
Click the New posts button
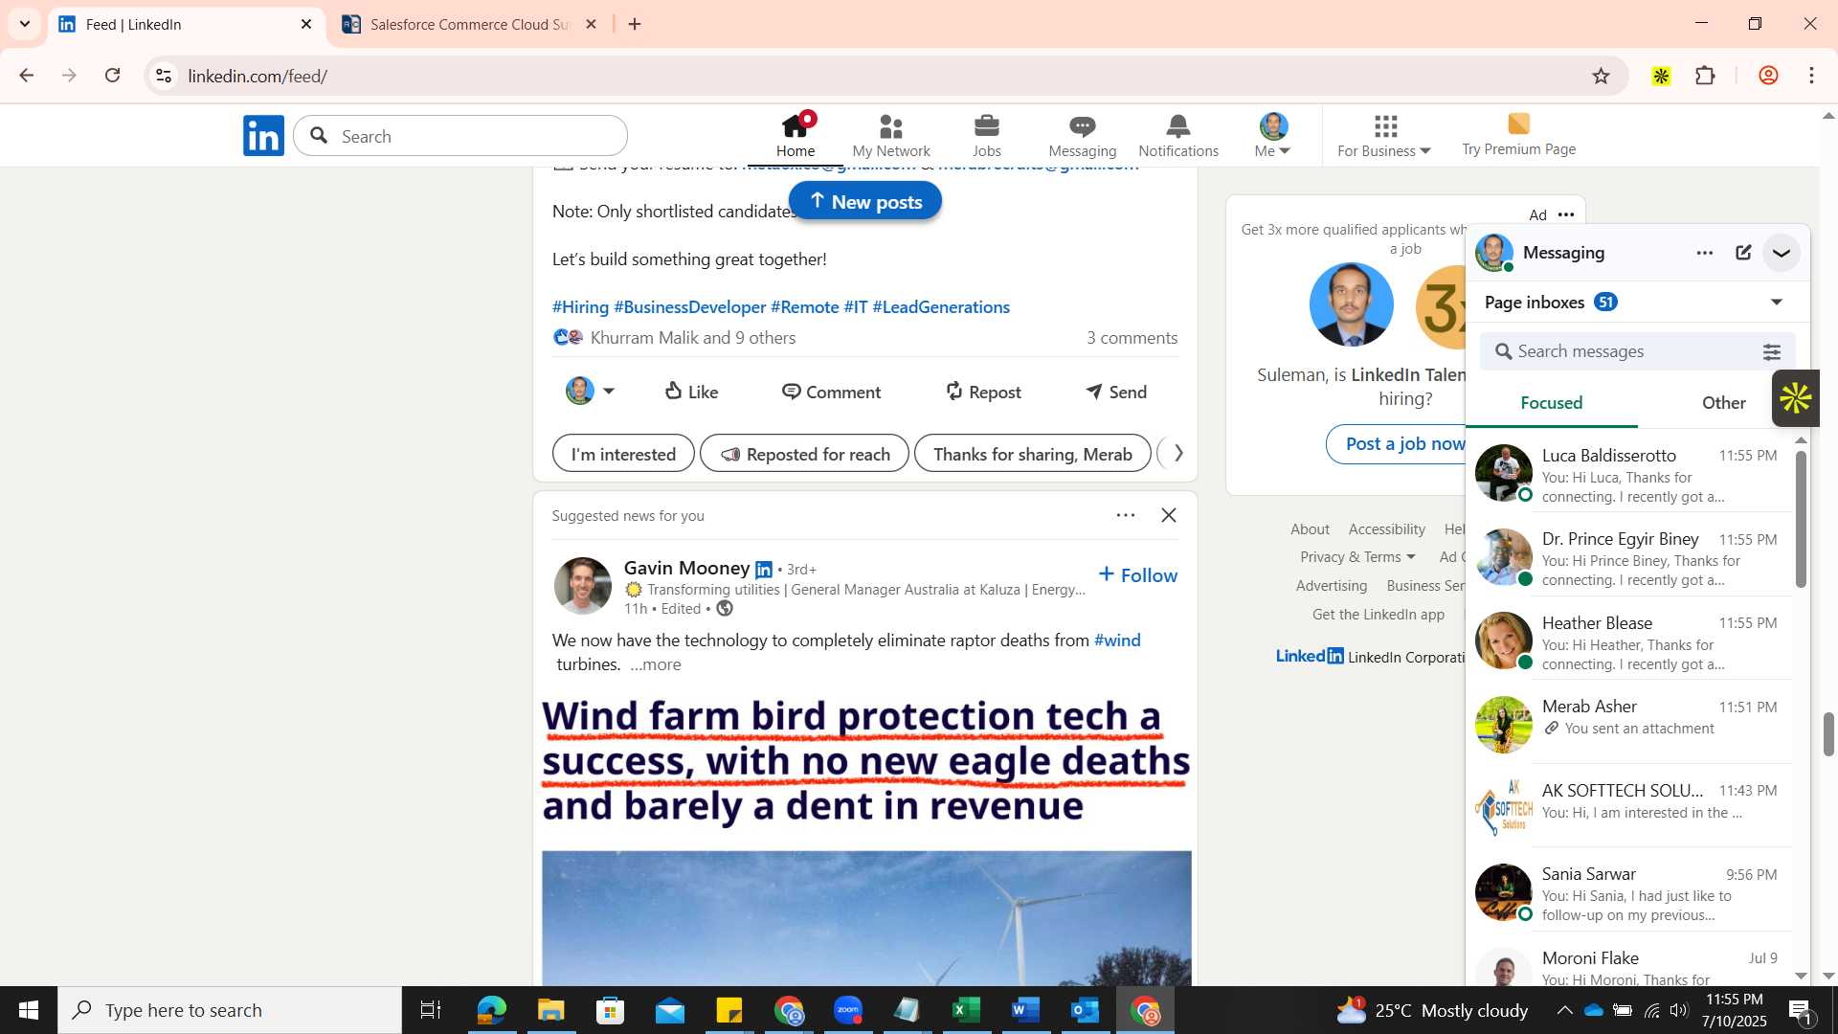click(865, 201)
